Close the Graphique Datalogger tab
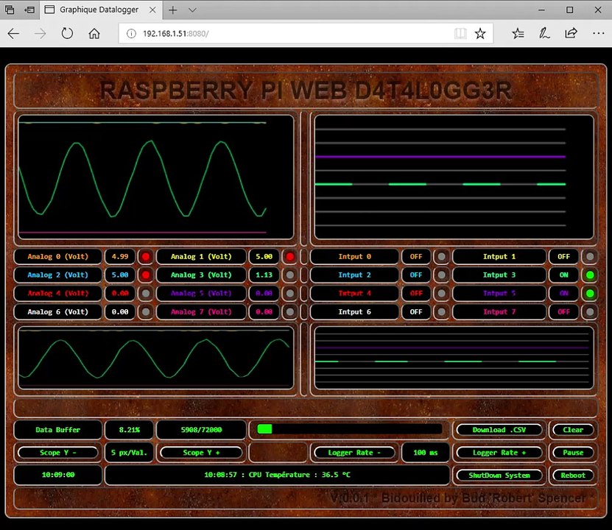The width and height of the screenshot is (612, 530). [152, 10]
